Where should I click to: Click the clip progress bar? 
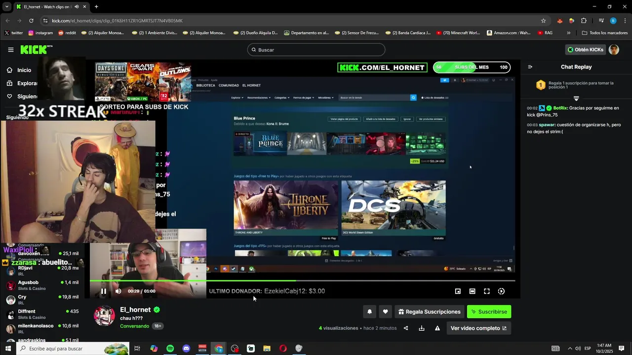(302, 281)
